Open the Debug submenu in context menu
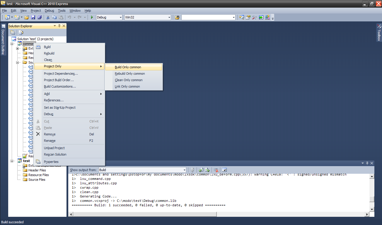Screen dimensions: 382x225 point(69,114)
